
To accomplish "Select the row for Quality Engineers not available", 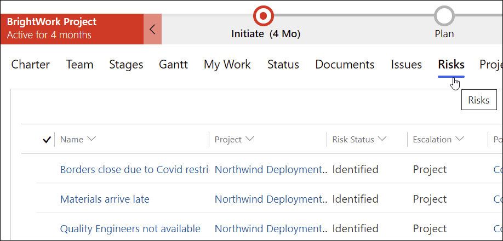I will (x=269, y=229).
